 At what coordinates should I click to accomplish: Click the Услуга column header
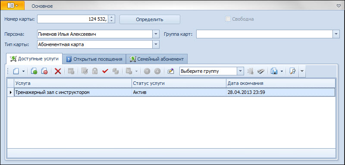[73, 83]
